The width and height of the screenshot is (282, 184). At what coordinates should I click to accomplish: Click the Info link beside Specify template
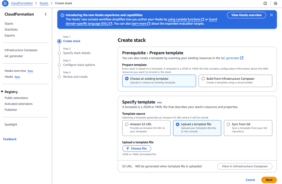tap(159, 103)
